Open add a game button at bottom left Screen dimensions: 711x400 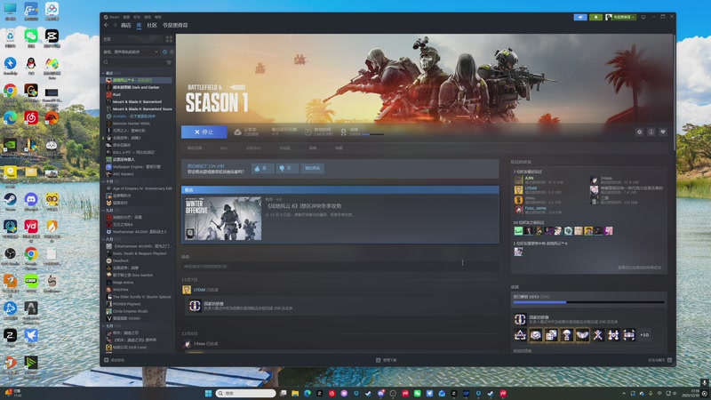(115, 360)
